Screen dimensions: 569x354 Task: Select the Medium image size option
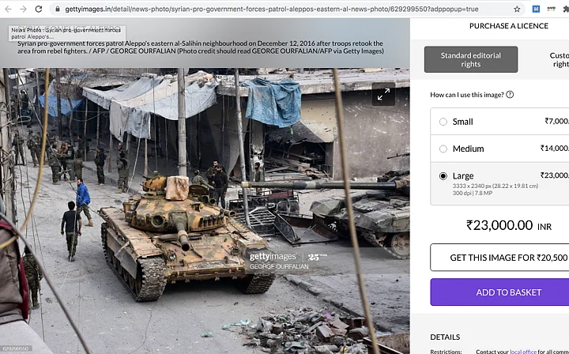coord(443,149)
